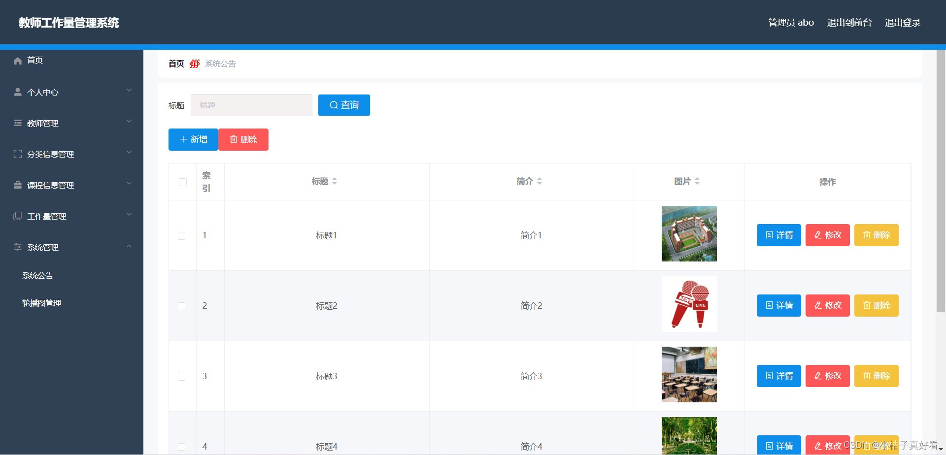946x455 pixels.
Task: Click the person icon beside 个人中心
Action: pyautogui.click(x=18, y=92)
